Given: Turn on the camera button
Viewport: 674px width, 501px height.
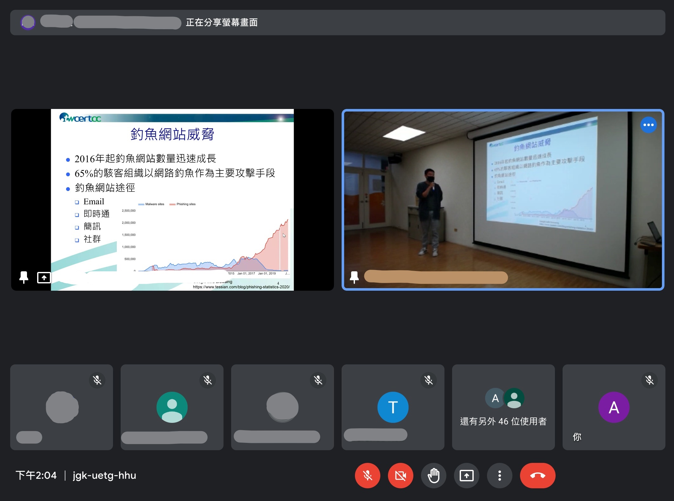Looking at the screenshot, I should click(x=400, y=476).
